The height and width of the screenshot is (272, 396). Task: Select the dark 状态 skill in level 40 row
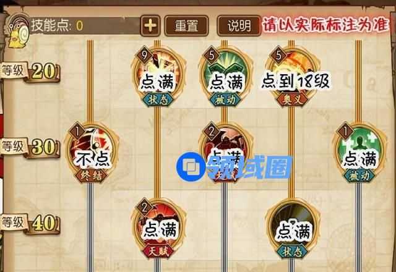291,228
